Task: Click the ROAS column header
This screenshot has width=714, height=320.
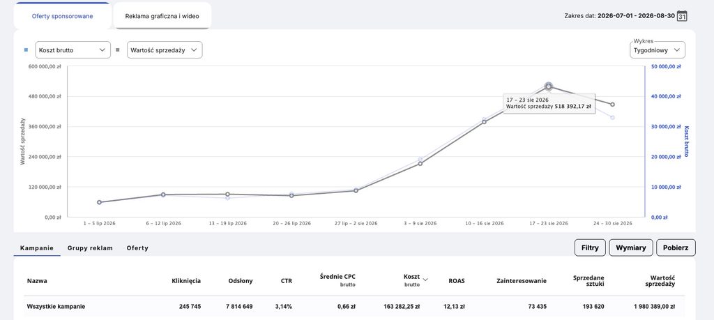Action: [x=456, y=281]
